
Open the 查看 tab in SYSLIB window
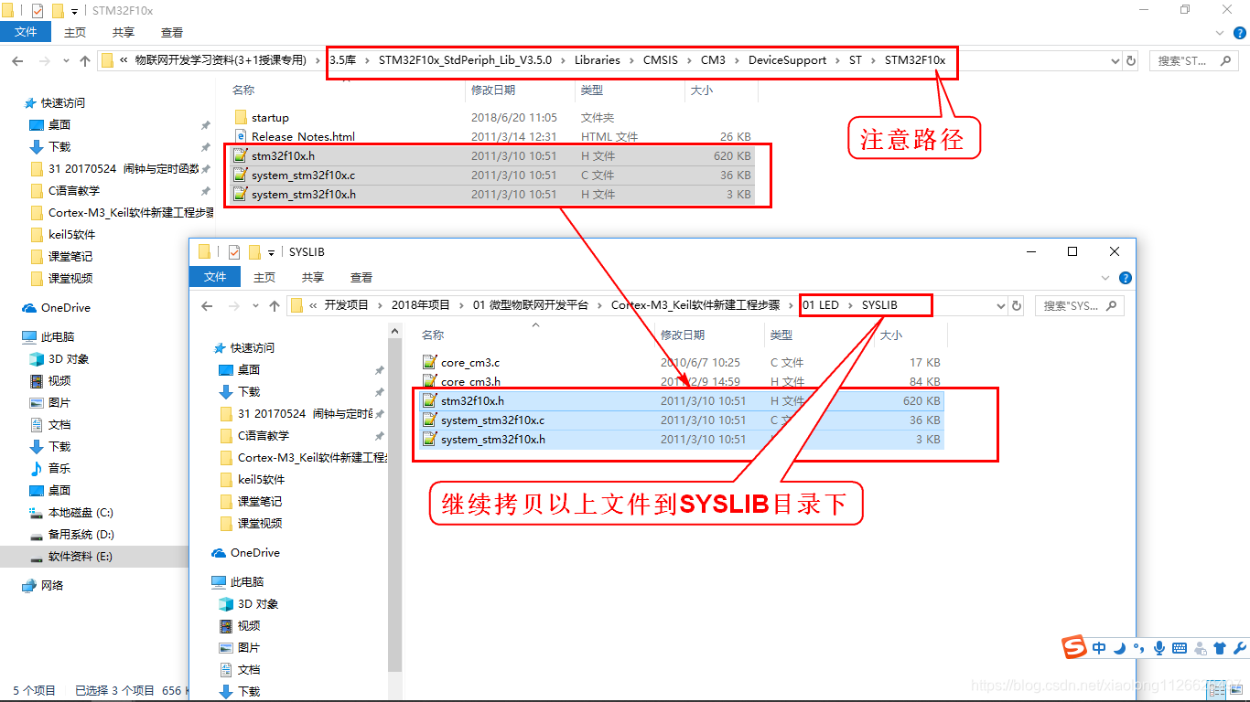[361, 277]
